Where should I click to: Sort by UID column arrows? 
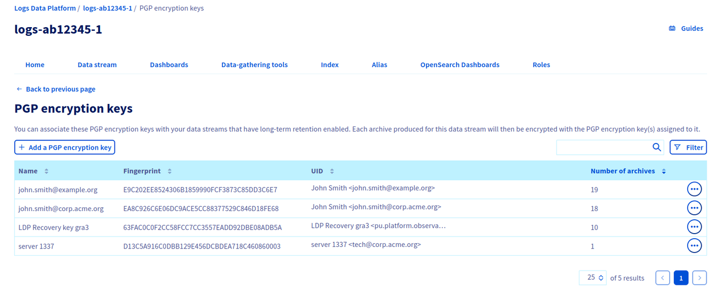[332, 171]
